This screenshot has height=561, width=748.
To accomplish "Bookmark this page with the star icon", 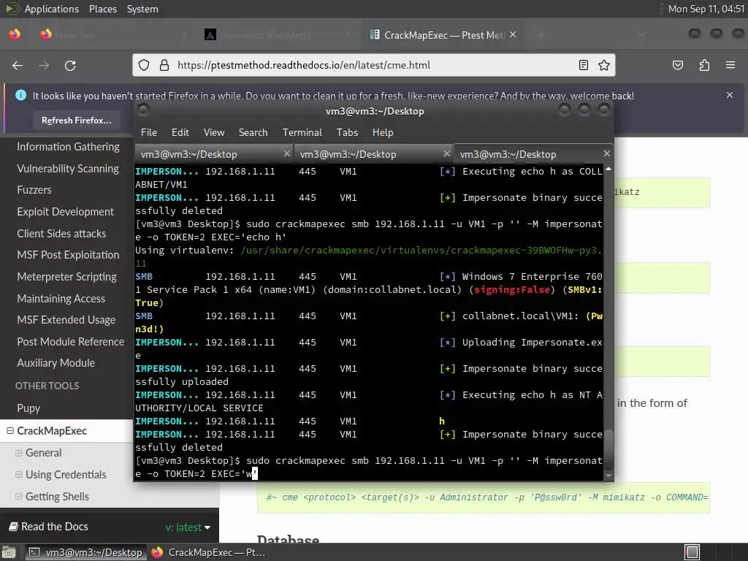I will pos(604,65).
